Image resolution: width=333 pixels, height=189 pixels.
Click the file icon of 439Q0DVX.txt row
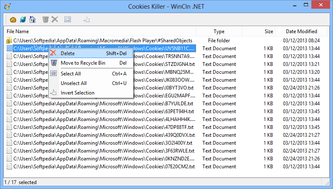tap(9, 135)
